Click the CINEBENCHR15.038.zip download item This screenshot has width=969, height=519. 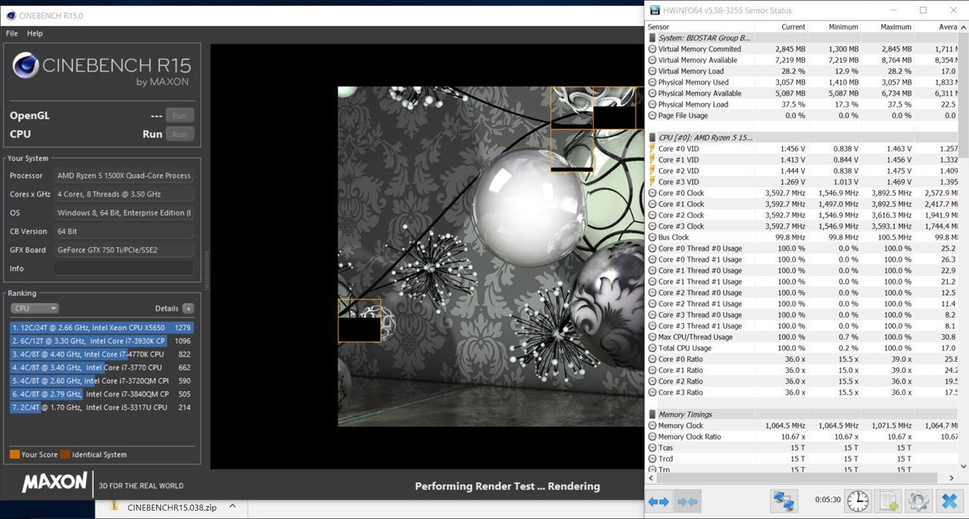tap(171, 507)
